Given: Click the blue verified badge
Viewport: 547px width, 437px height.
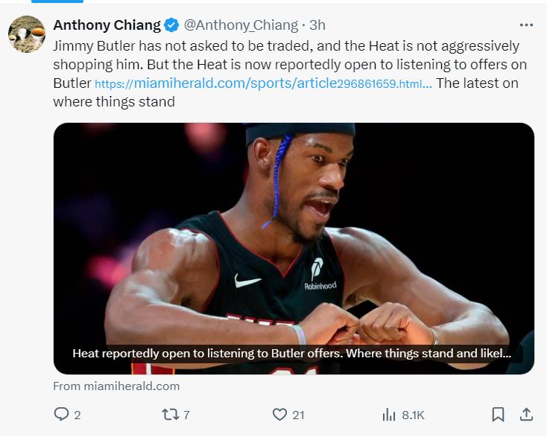Looking at the screenshot, I should point(171,25).
